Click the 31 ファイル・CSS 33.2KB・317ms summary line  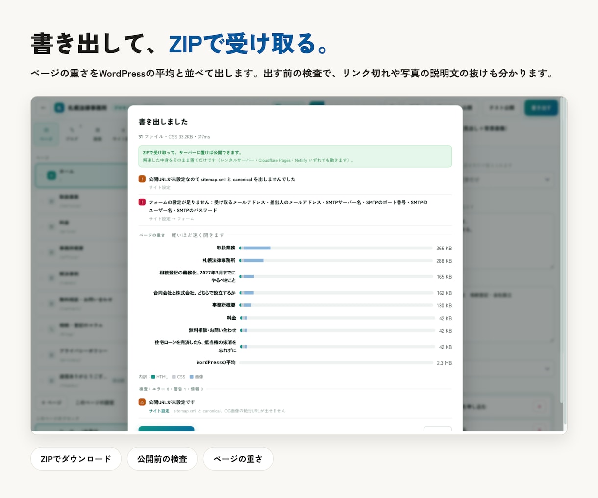pyautogui.click(x=174, y=137)
